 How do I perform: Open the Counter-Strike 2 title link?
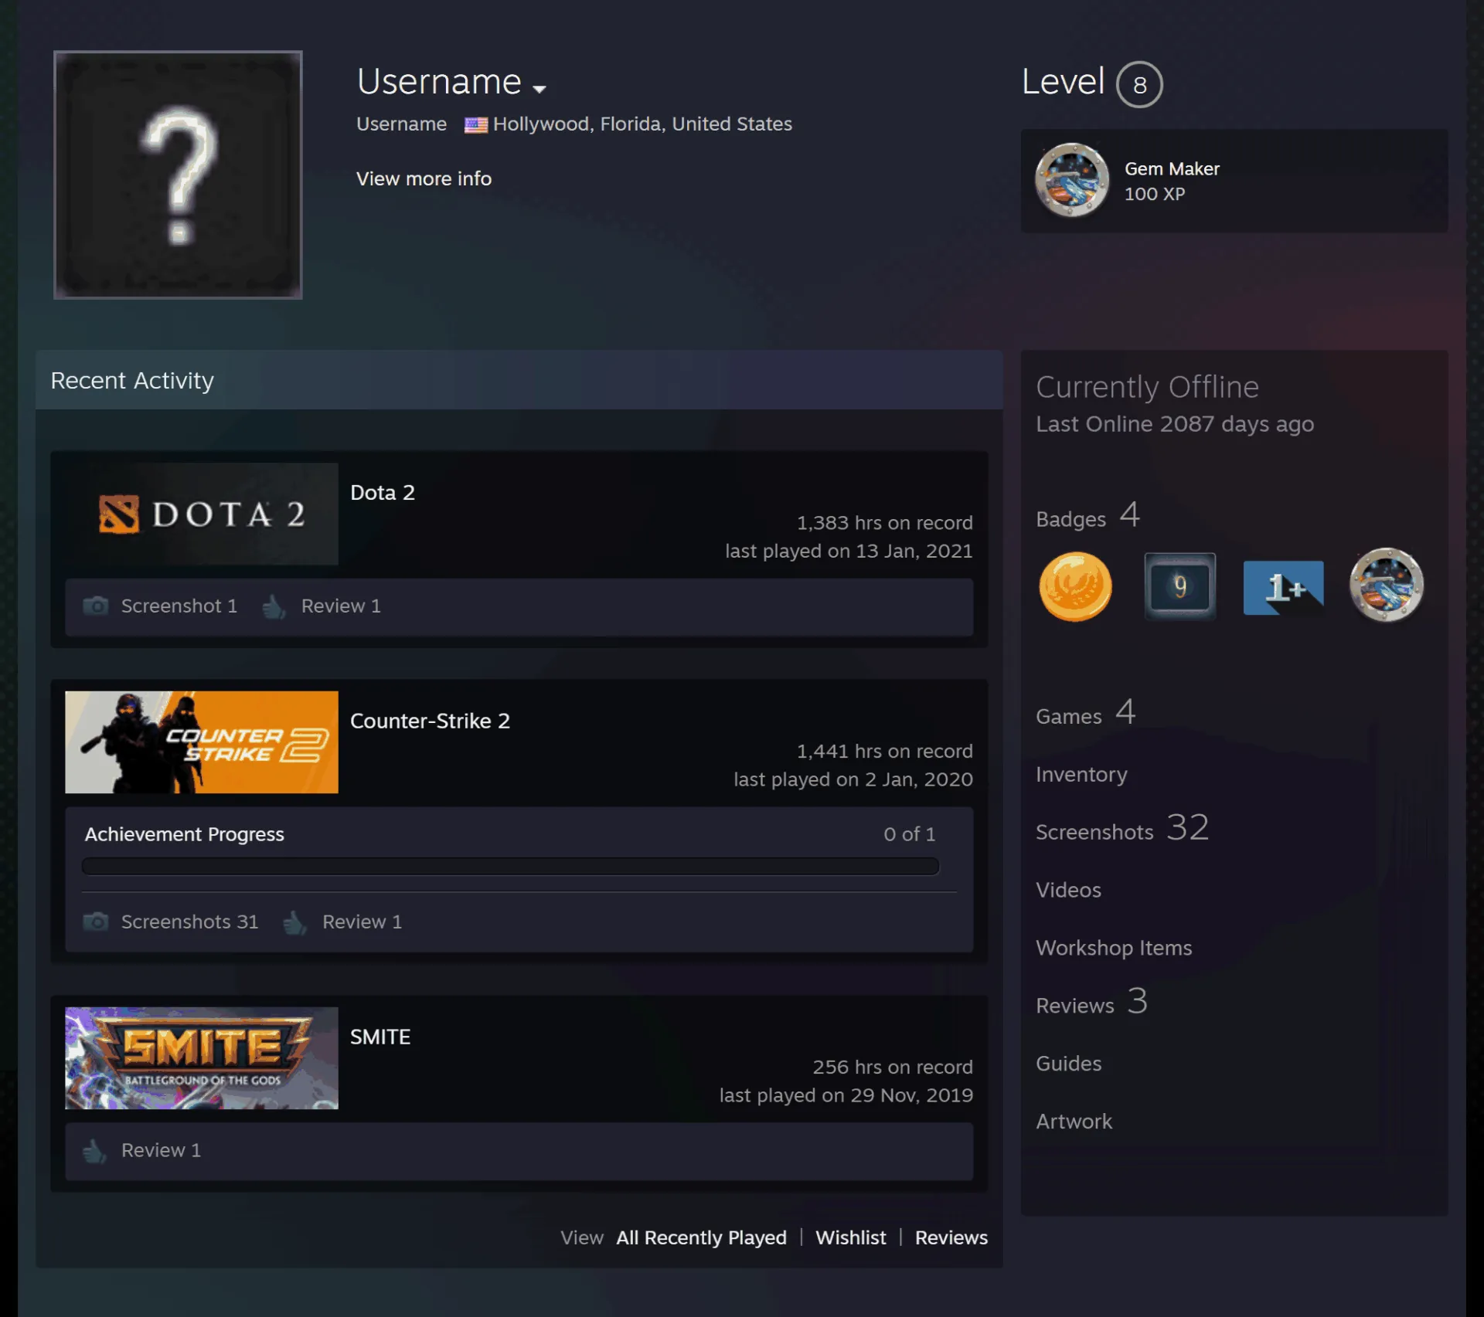[430, 721]
